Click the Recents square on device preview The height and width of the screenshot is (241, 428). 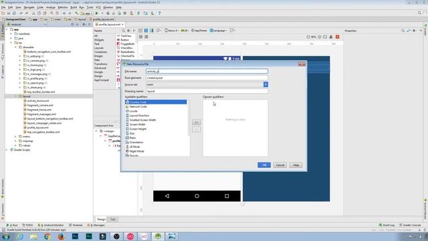coord(227,196)
